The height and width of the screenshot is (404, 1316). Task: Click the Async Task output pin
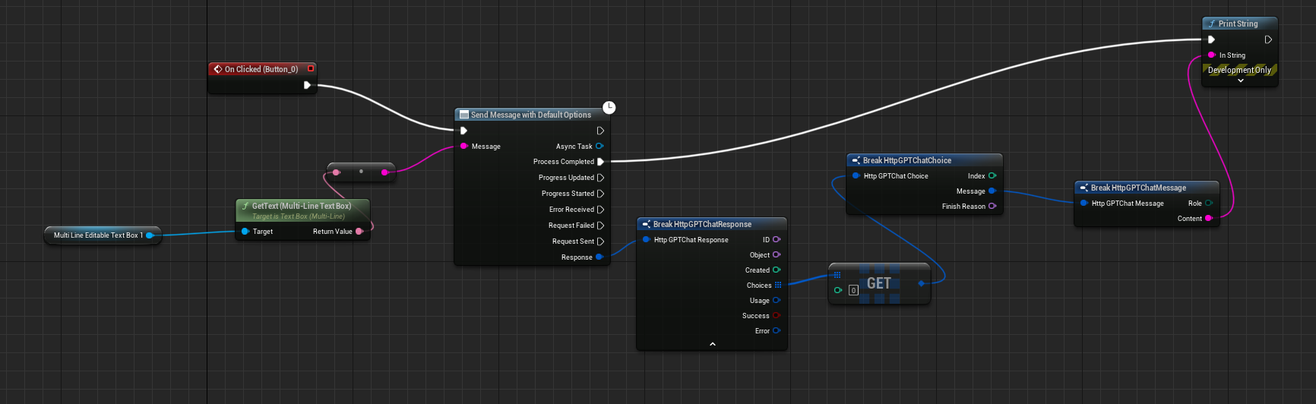(x=599, y=146)
